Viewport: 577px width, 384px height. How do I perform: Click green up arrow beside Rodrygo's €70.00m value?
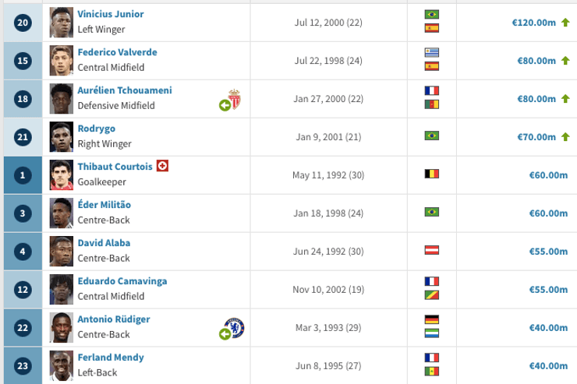coord(565,137)
